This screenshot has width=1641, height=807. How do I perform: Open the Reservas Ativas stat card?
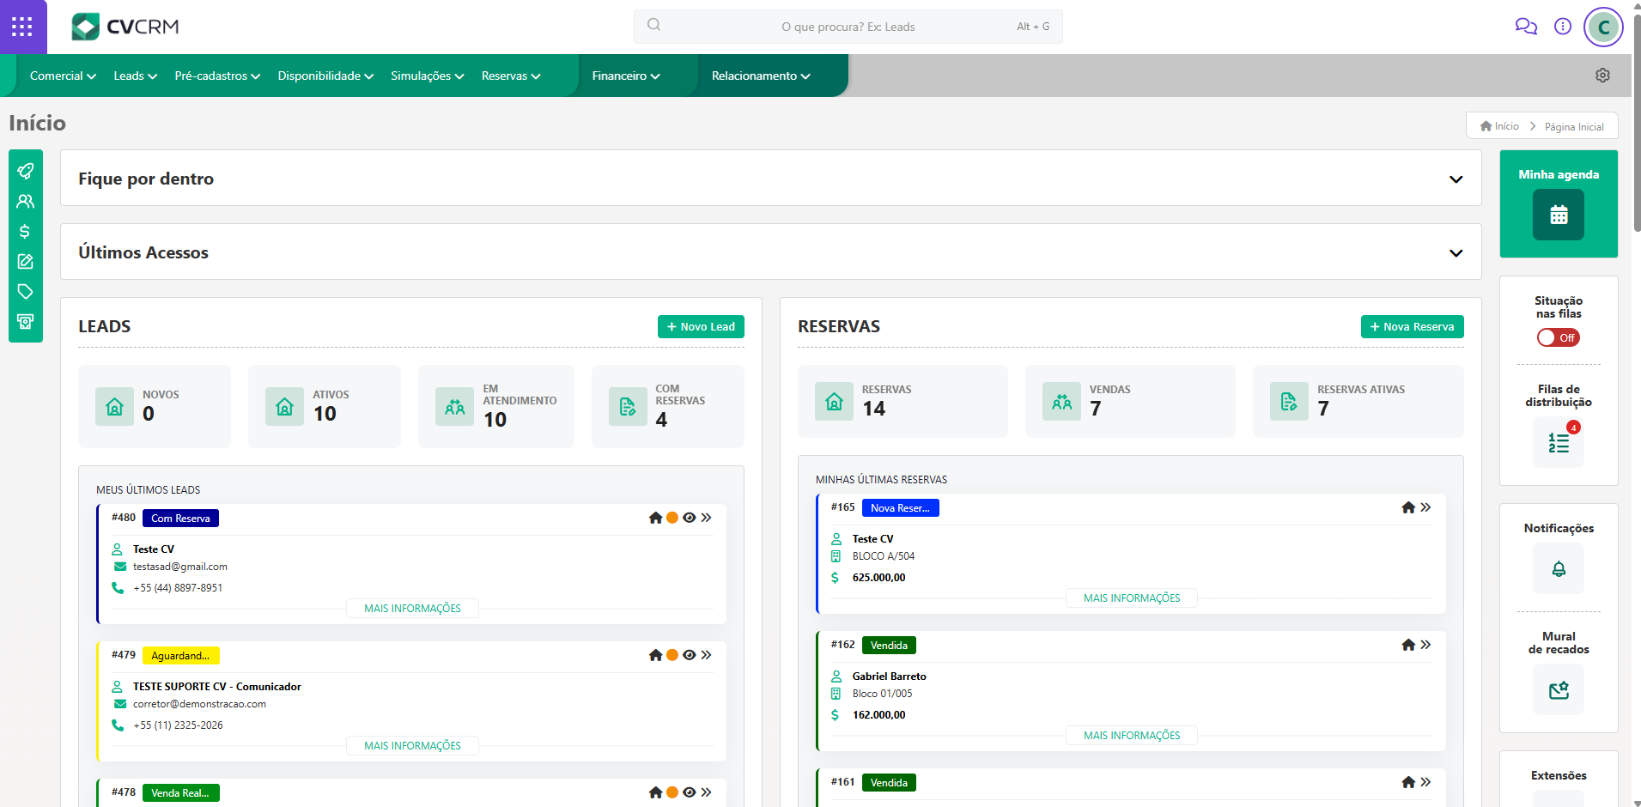[x=1358, y=401]
